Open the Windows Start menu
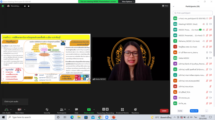Screen dimensions: 215x120 [x=3, y=117]
